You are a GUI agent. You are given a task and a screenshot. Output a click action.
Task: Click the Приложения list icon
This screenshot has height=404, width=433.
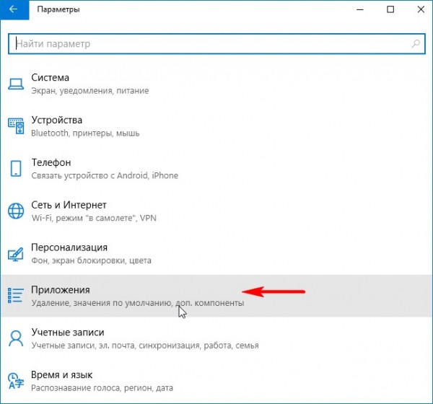click(15, 296)
